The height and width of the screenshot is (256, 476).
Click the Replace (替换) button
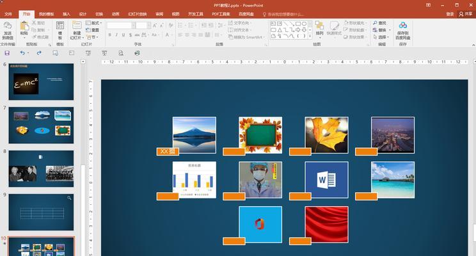(x=379, y=30)
